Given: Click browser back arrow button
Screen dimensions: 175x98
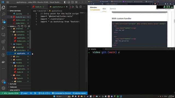Looking at the screenshot, I should pyautogui.click(x=89, y=4).
